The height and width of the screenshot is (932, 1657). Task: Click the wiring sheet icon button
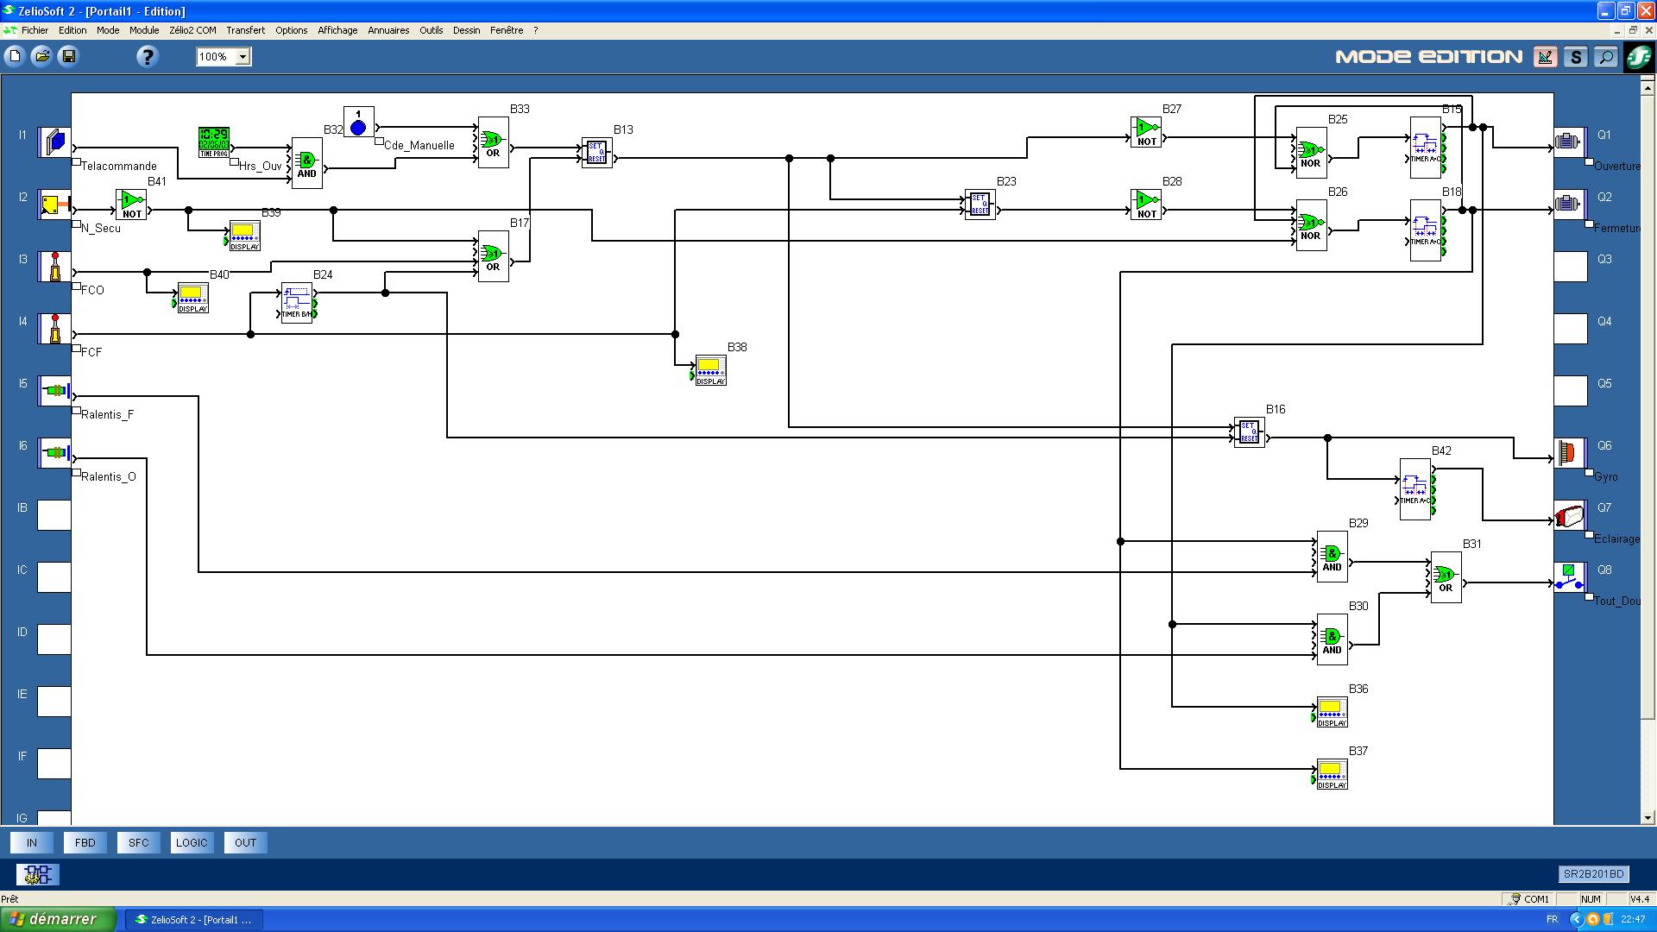click(x=38, y=875)
